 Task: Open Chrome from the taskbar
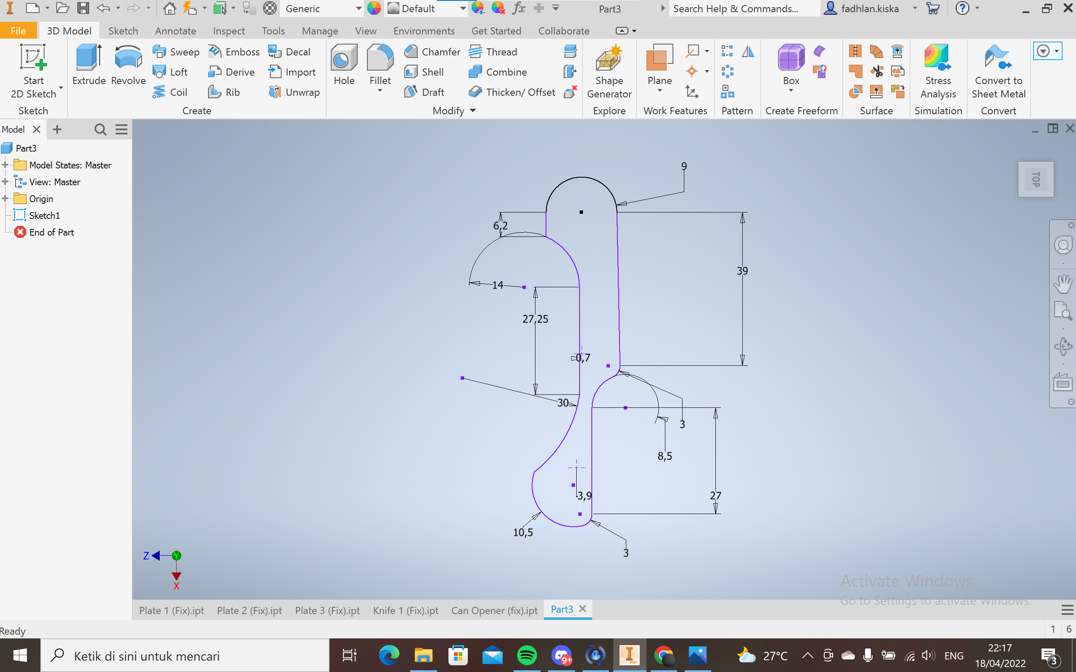coord(664,656)
